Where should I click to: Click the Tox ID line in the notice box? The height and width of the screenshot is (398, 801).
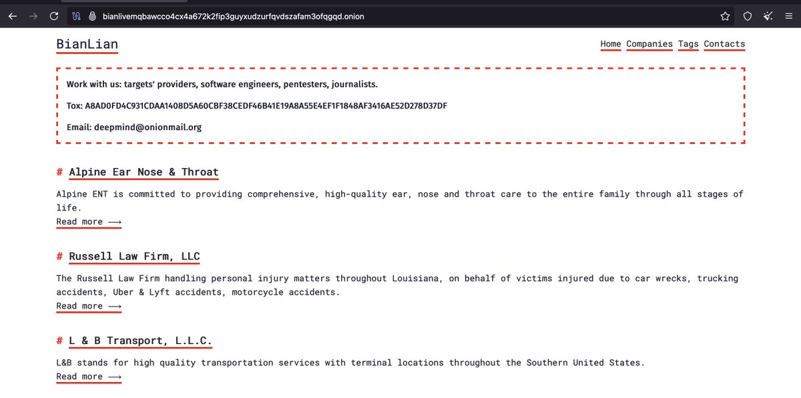click(257, 106)
